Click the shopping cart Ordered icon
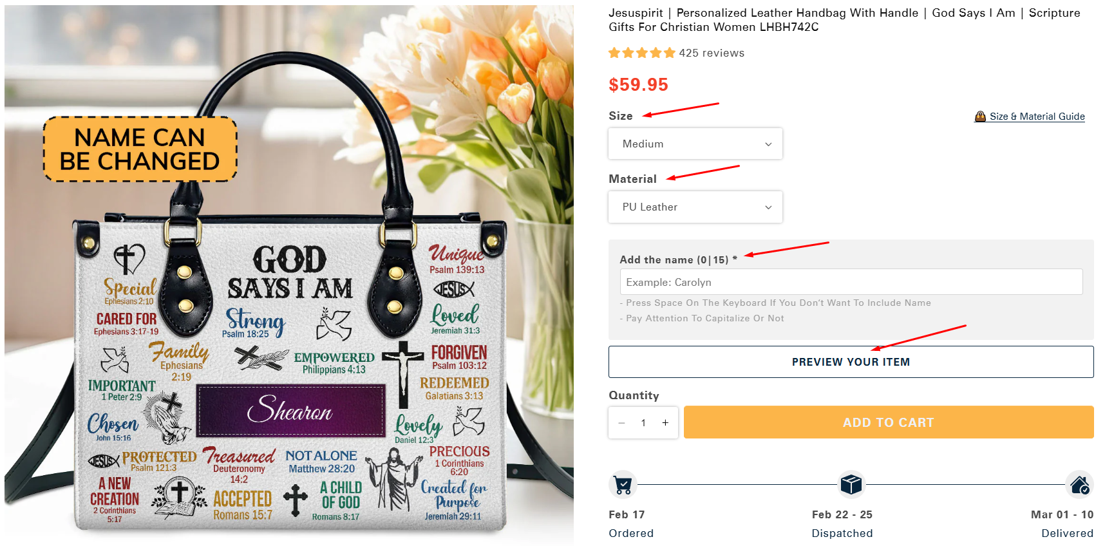This screenshot has height=546, width=1105. pyautogui.click(x=623, y=485)
